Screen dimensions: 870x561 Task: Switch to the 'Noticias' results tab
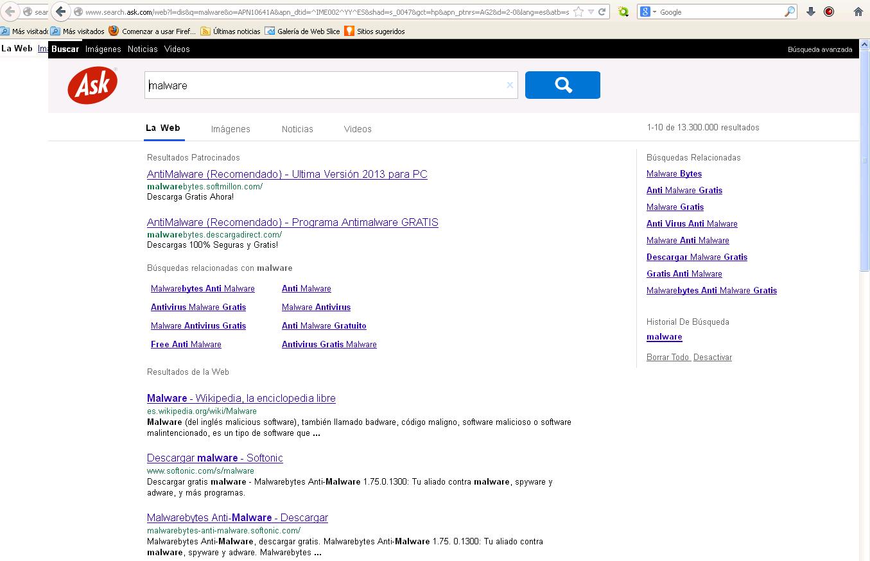(297, 129)
